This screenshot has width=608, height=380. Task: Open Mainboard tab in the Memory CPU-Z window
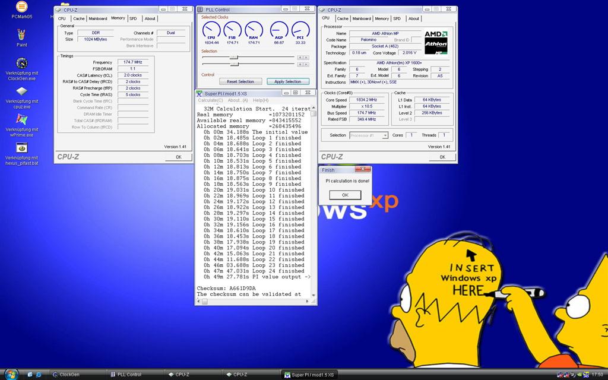tap(98, 18)
